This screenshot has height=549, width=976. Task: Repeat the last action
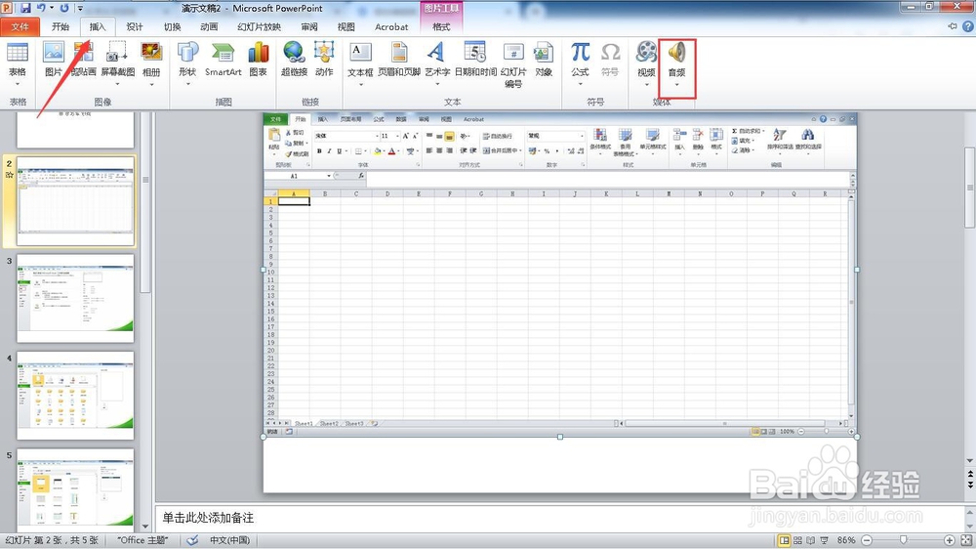[64, 8]
